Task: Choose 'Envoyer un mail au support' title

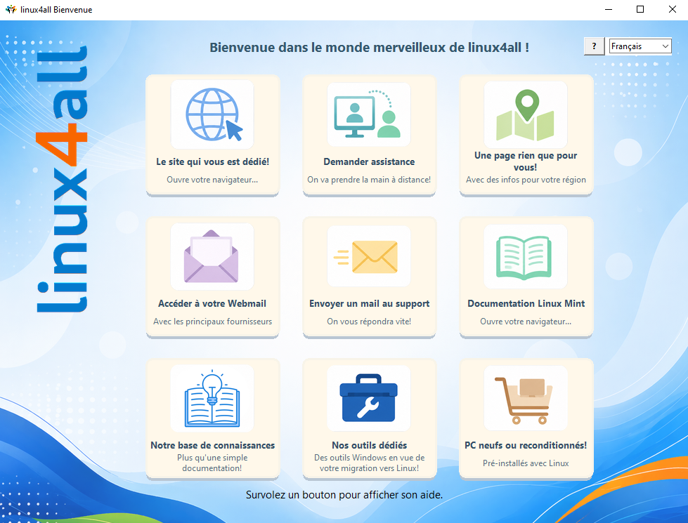Action: (369, 303)
